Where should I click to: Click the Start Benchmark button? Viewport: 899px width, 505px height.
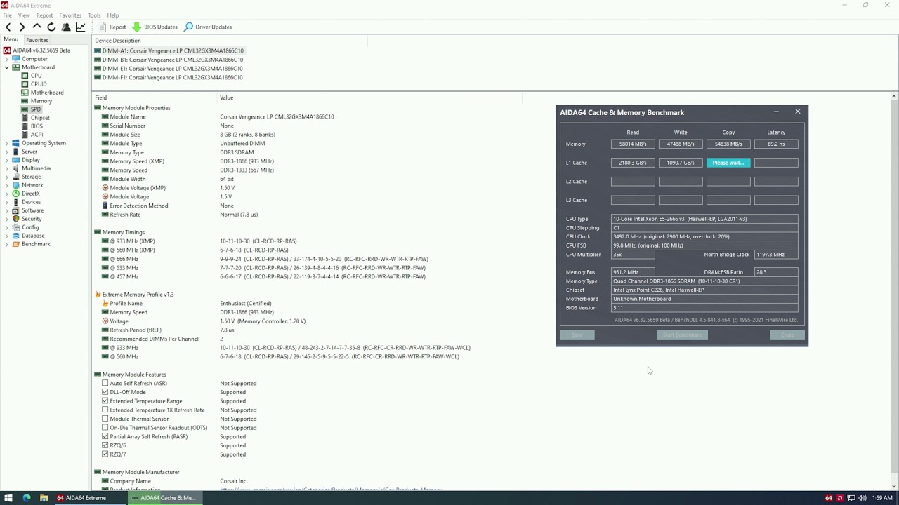click(x=681, y=335)
